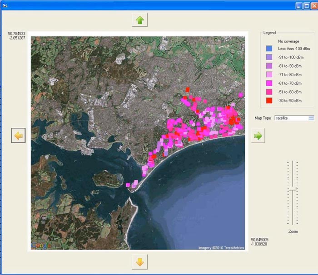This screenshot has width=318, height=275.
Task: Click the '-91 to -100 dBm' legend text
Action: tap(291, 58)
